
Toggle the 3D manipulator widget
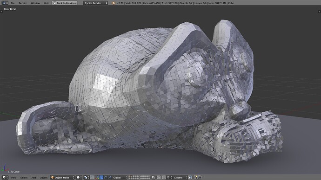pos(97,178)
